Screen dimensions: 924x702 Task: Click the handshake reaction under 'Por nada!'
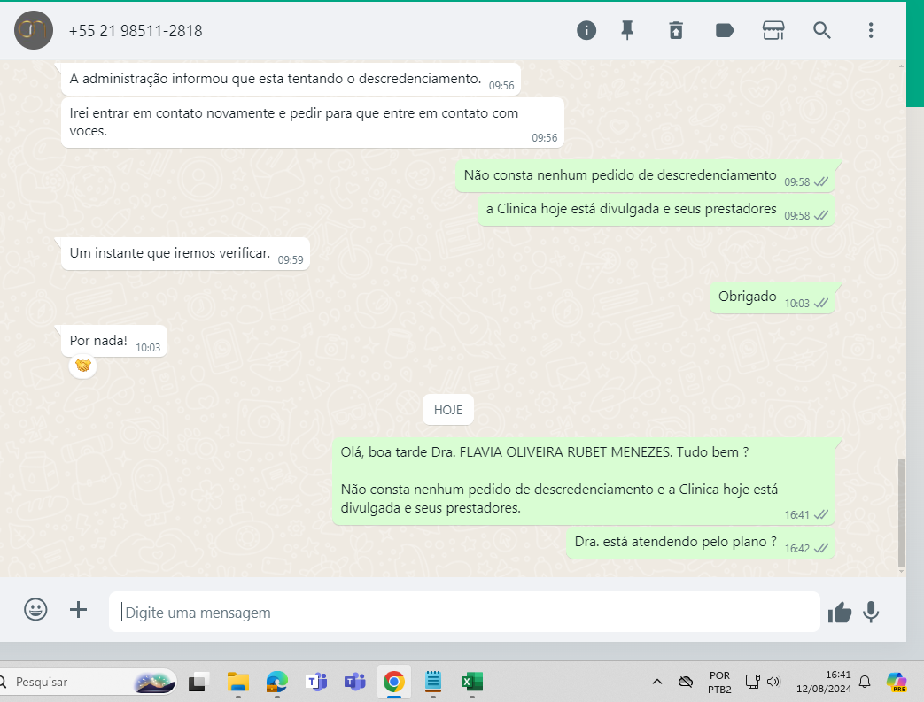(x=83, y=366)
